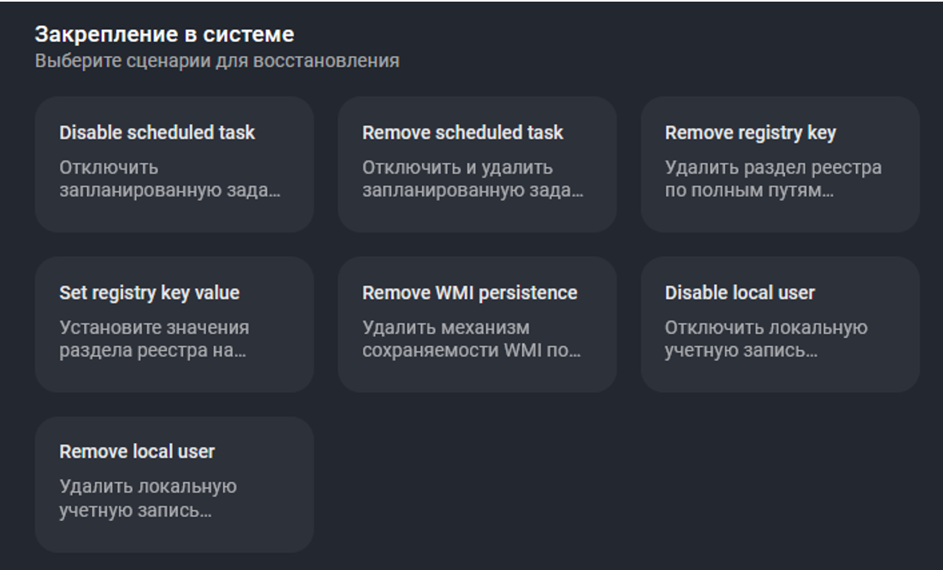Click the 'Удалить раздел реестра' description text
The width and height of the screenshot is (943, 570).
click(x=773, y=168)
